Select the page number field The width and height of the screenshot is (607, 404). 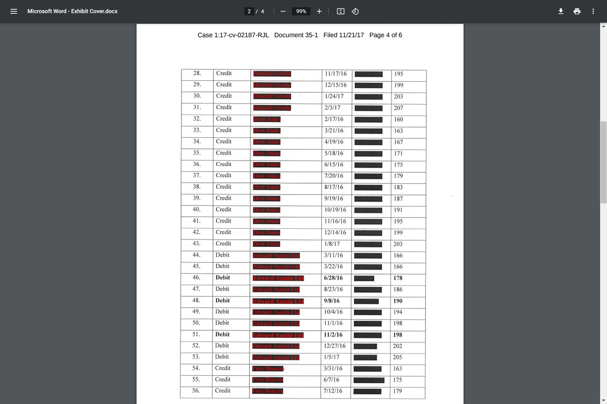(x=249, y=11)
